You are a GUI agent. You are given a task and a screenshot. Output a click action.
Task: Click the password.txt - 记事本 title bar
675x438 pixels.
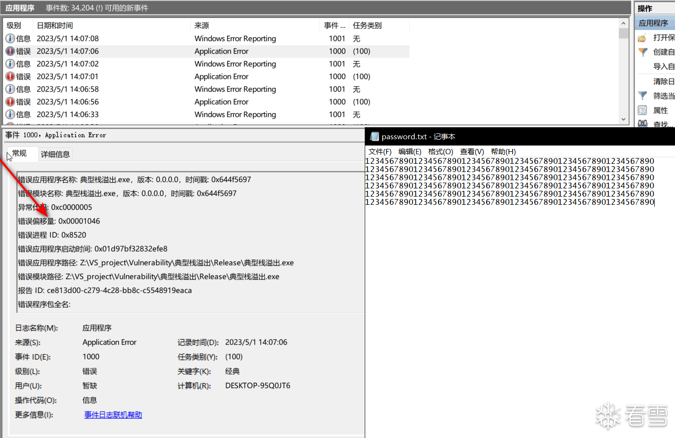tap(520, 137)
